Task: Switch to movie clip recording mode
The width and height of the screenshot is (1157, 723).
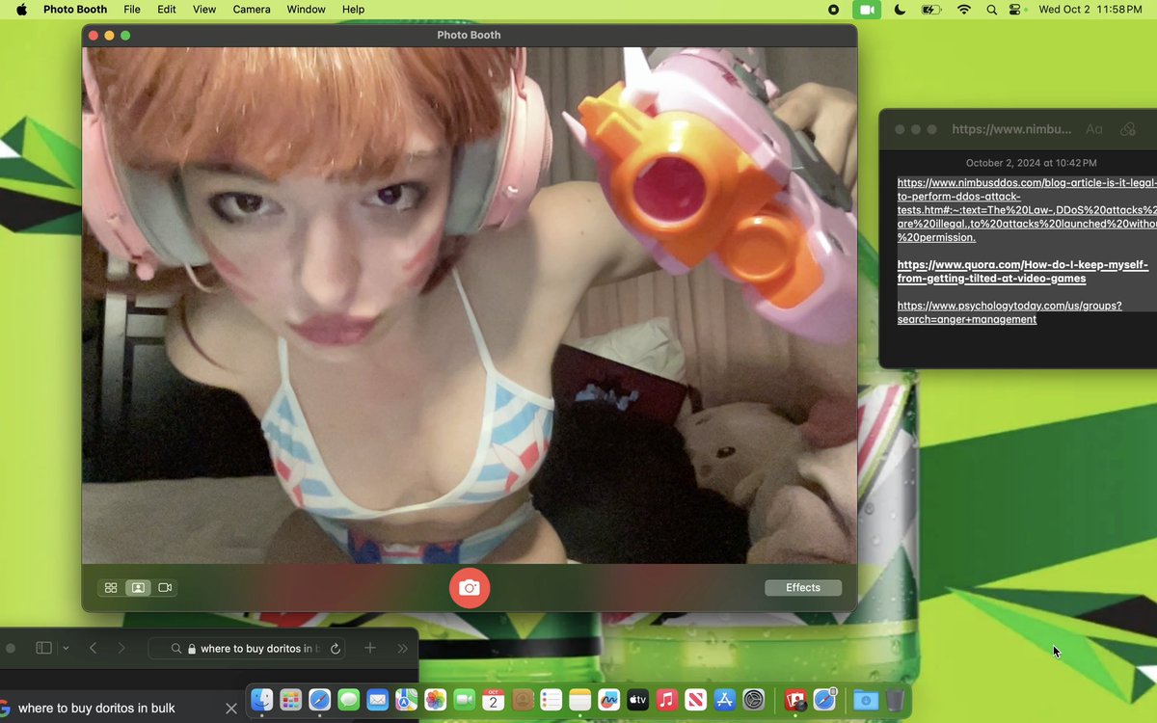Action: (x=165, y=587)
